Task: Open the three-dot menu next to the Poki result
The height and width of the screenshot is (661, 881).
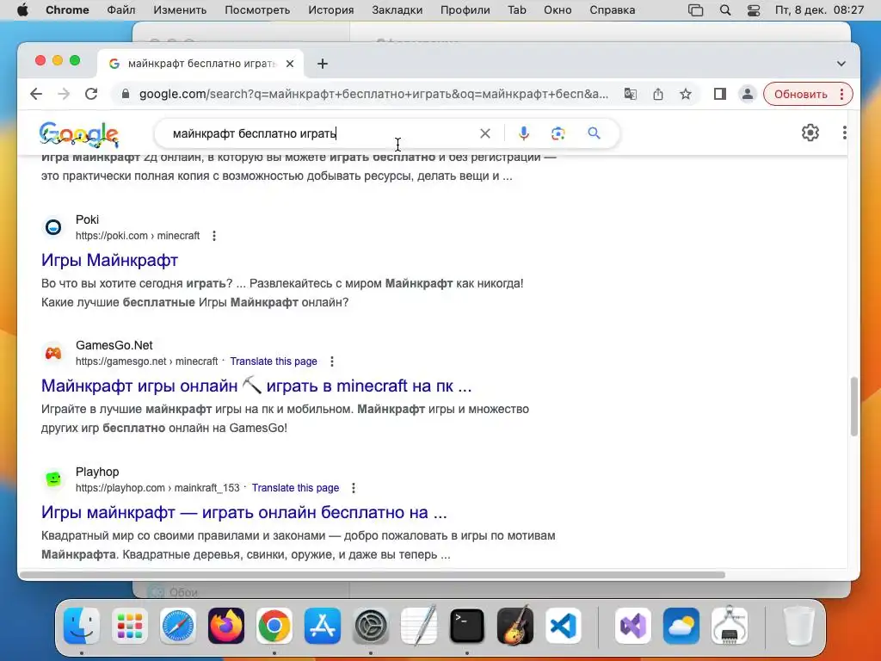Action: point(214,236)
